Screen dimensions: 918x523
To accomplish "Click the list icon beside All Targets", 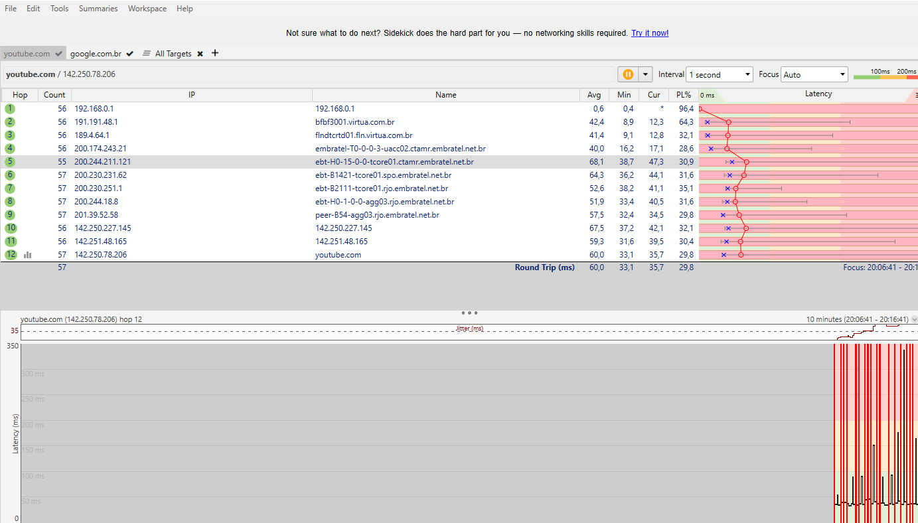I will click(147, 53).
